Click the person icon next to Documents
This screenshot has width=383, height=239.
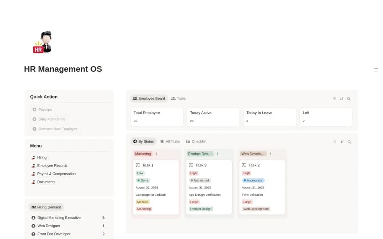tap(33, 182)
